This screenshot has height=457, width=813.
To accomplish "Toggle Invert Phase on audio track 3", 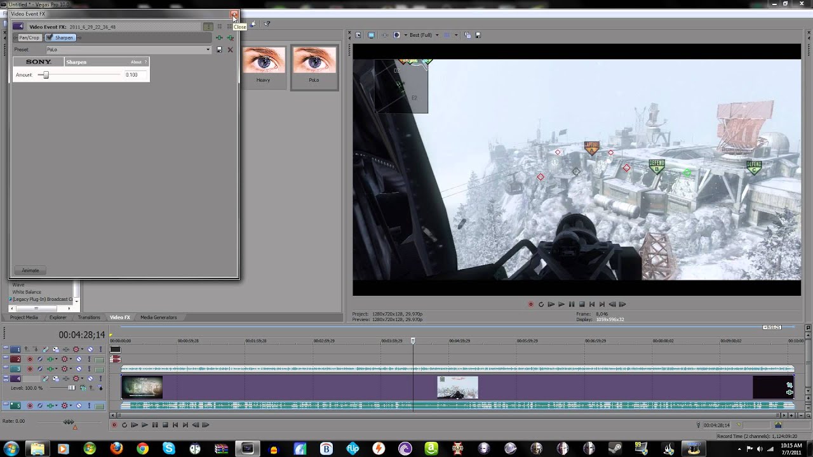I will tap(40, 369).
